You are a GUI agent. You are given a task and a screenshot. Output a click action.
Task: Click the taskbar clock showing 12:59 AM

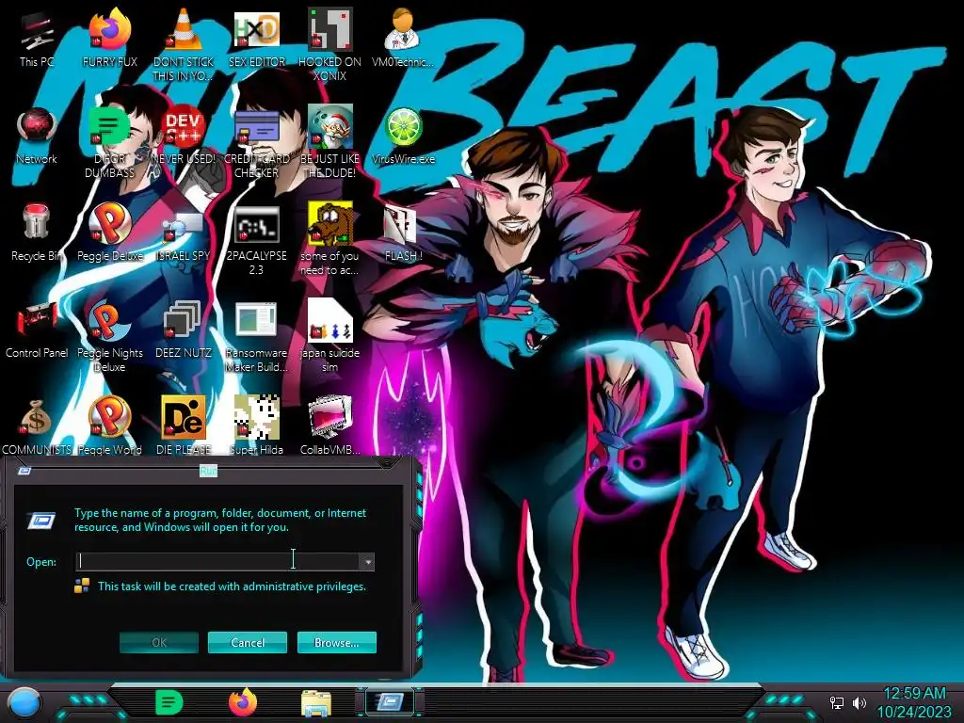click(x=913, y=702)
